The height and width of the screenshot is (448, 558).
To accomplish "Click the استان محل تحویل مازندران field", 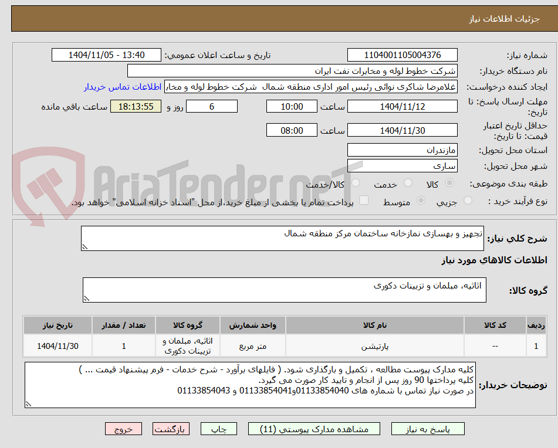I will click(x=402, y=150).
